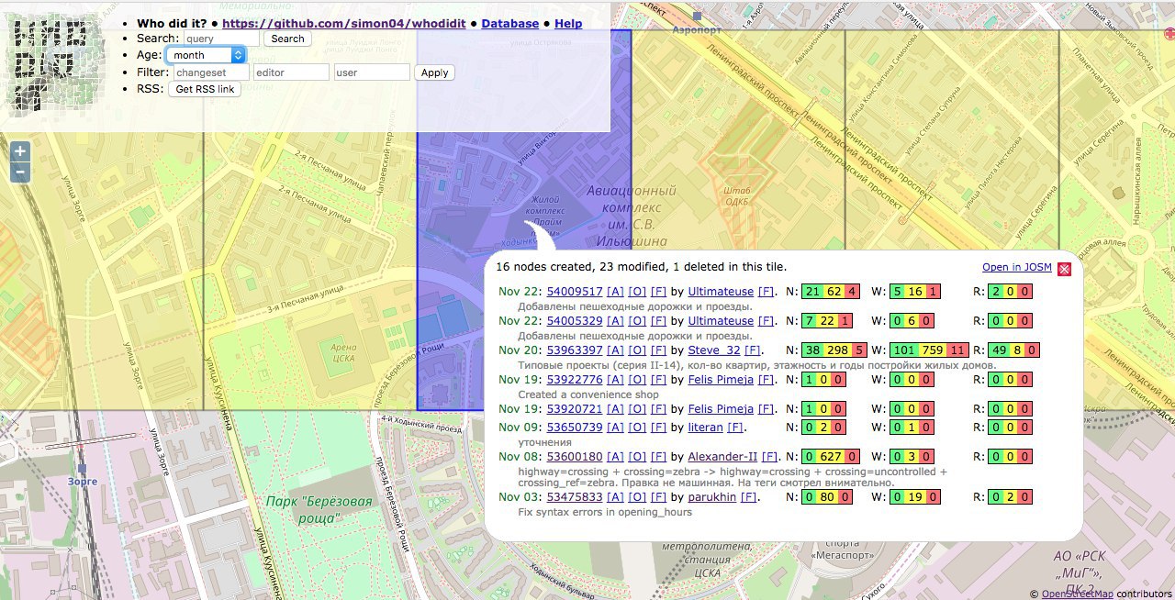Open user parukhin profile link
This screenshot has width=1175, height=600.
[x=712, y=496]
